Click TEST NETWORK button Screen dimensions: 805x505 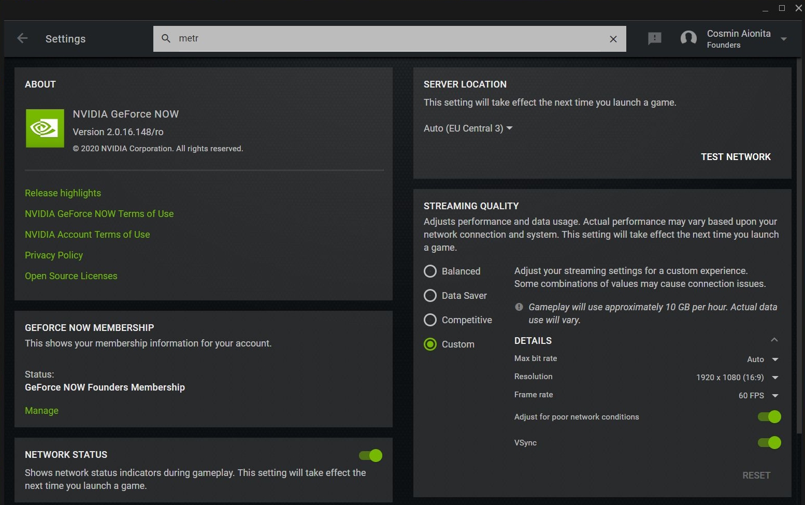click(x=736, y=156)
